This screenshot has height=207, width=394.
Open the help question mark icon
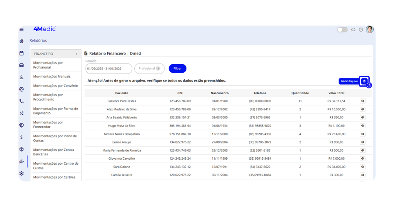[x=361, y=30]
